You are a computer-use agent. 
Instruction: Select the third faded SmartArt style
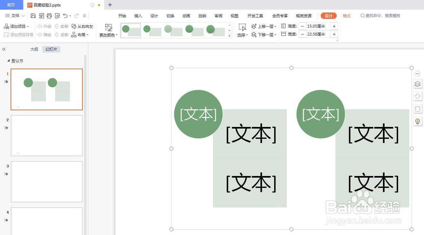(x=173, y=30)
